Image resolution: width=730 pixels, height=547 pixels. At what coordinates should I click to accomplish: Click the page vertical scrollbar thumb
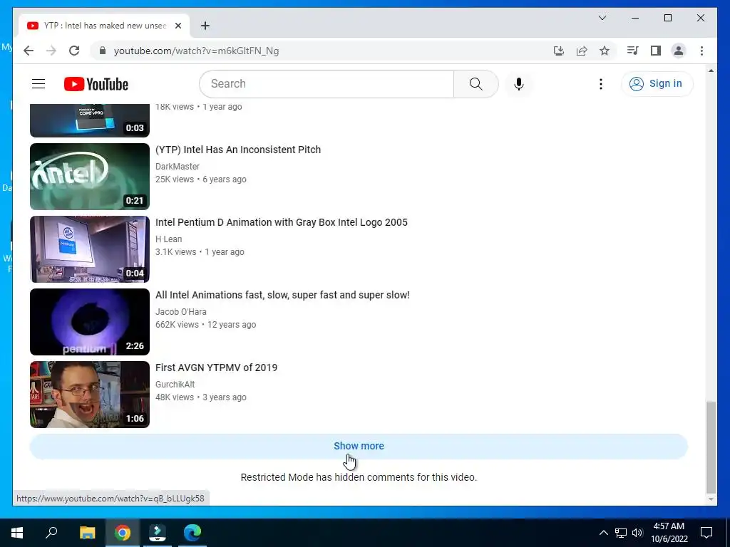click(711, 447)
